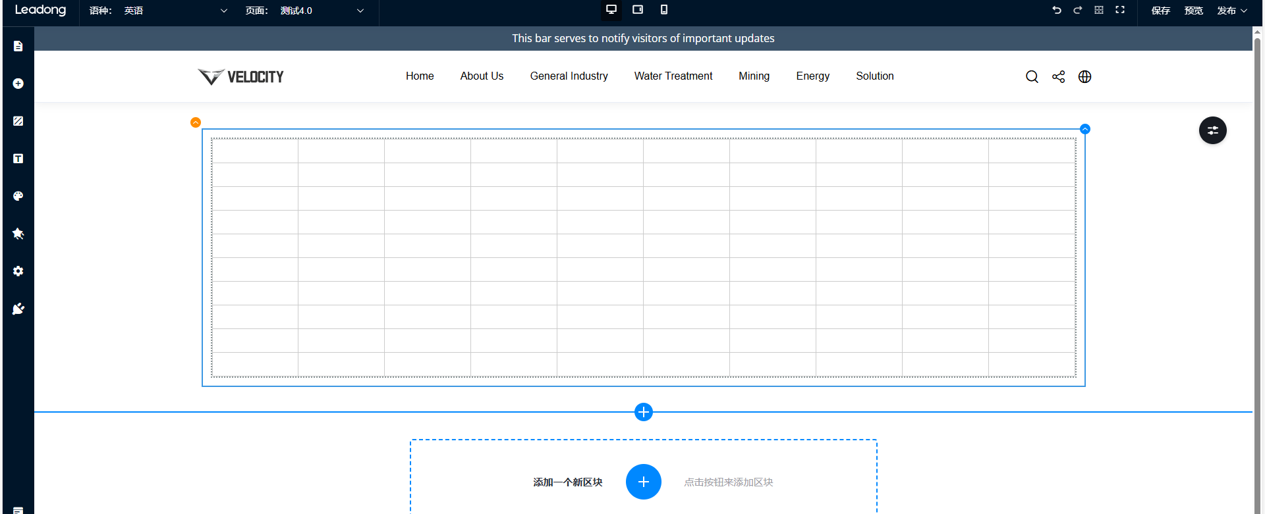
Task: Open the color palette theme panel
Action: click(x=18, y=196)
